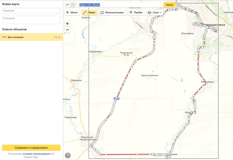Toggle the Многоугольники polygon tool
This screenshot has height=160, width=233.
pyautogui.click(x=112, y=13)
